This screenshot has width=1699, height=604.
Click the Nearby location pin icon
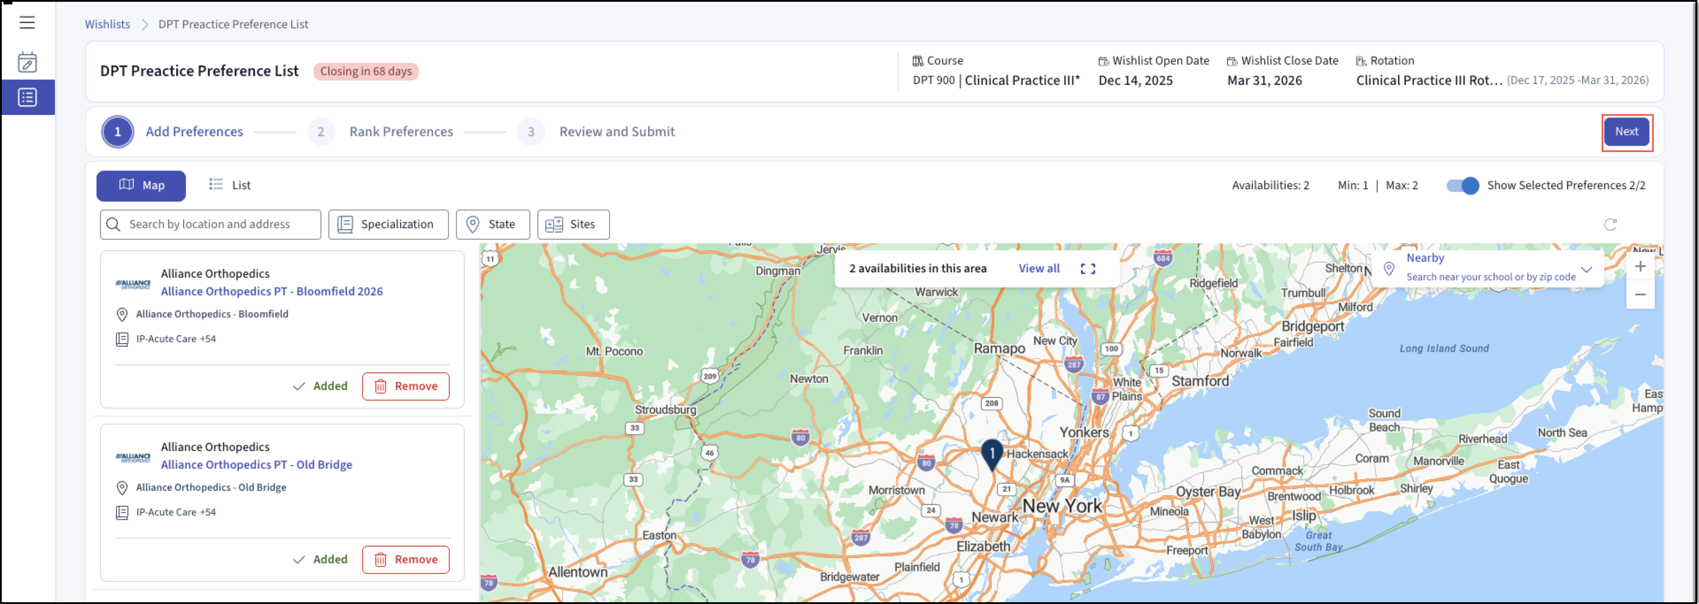coord(1388,269)
